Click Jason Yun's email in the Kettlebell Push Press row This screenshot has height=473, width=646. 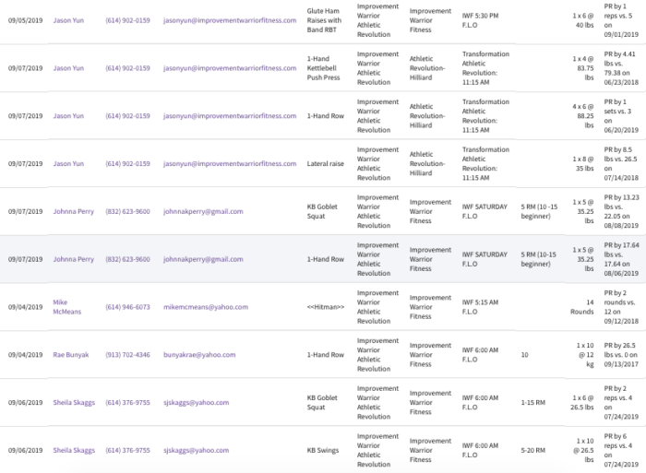[230, 68]
